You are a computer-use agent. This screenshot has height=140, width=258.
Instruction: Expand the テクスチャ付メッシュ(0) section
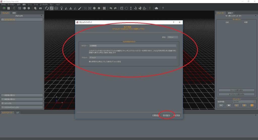point(22,107)
